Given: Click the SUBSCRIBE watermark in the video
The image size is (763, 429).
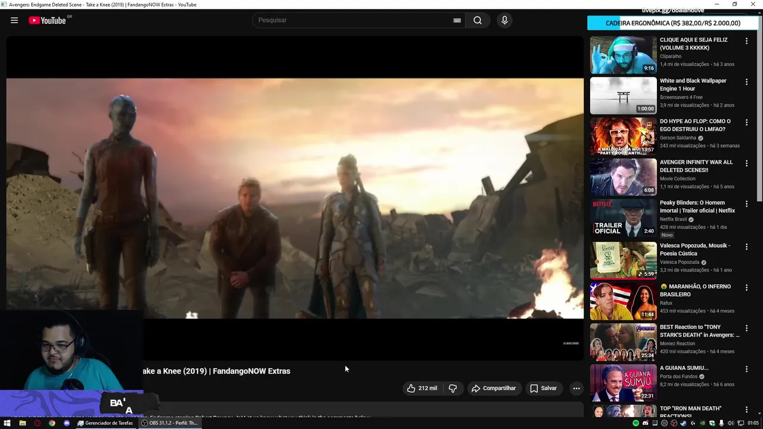Looking at the screenshot, I should (571, 343).
